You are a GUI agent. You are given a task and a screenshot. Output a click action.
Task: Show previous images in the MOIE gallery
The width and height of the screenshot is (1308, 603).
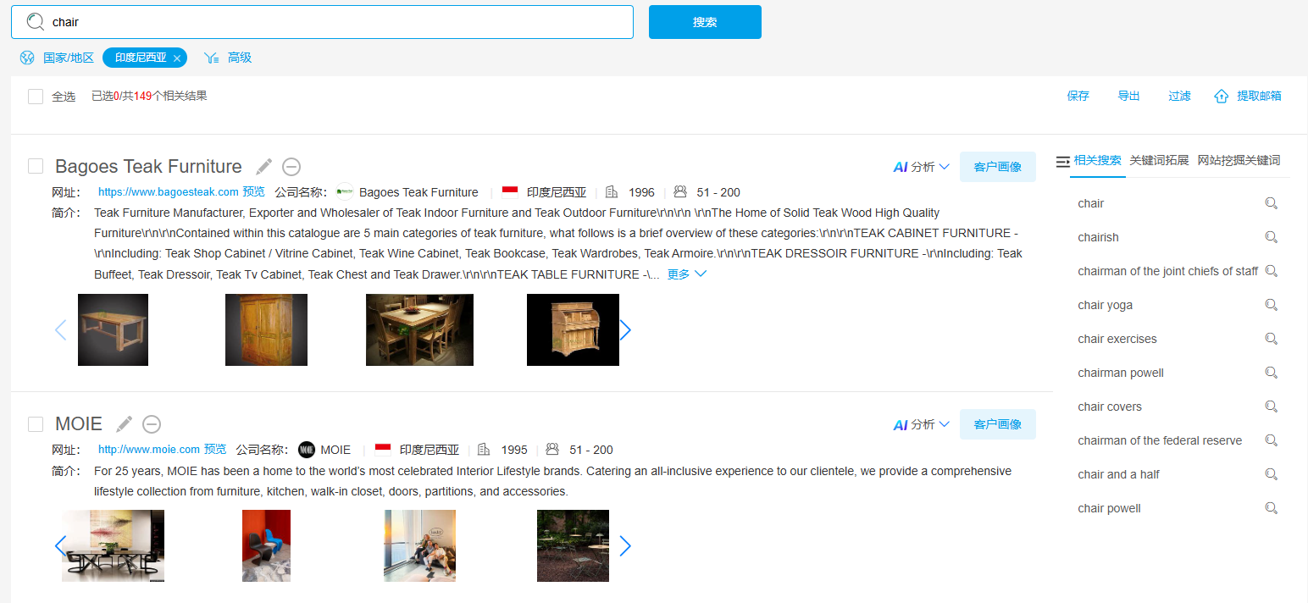(60, 546)
